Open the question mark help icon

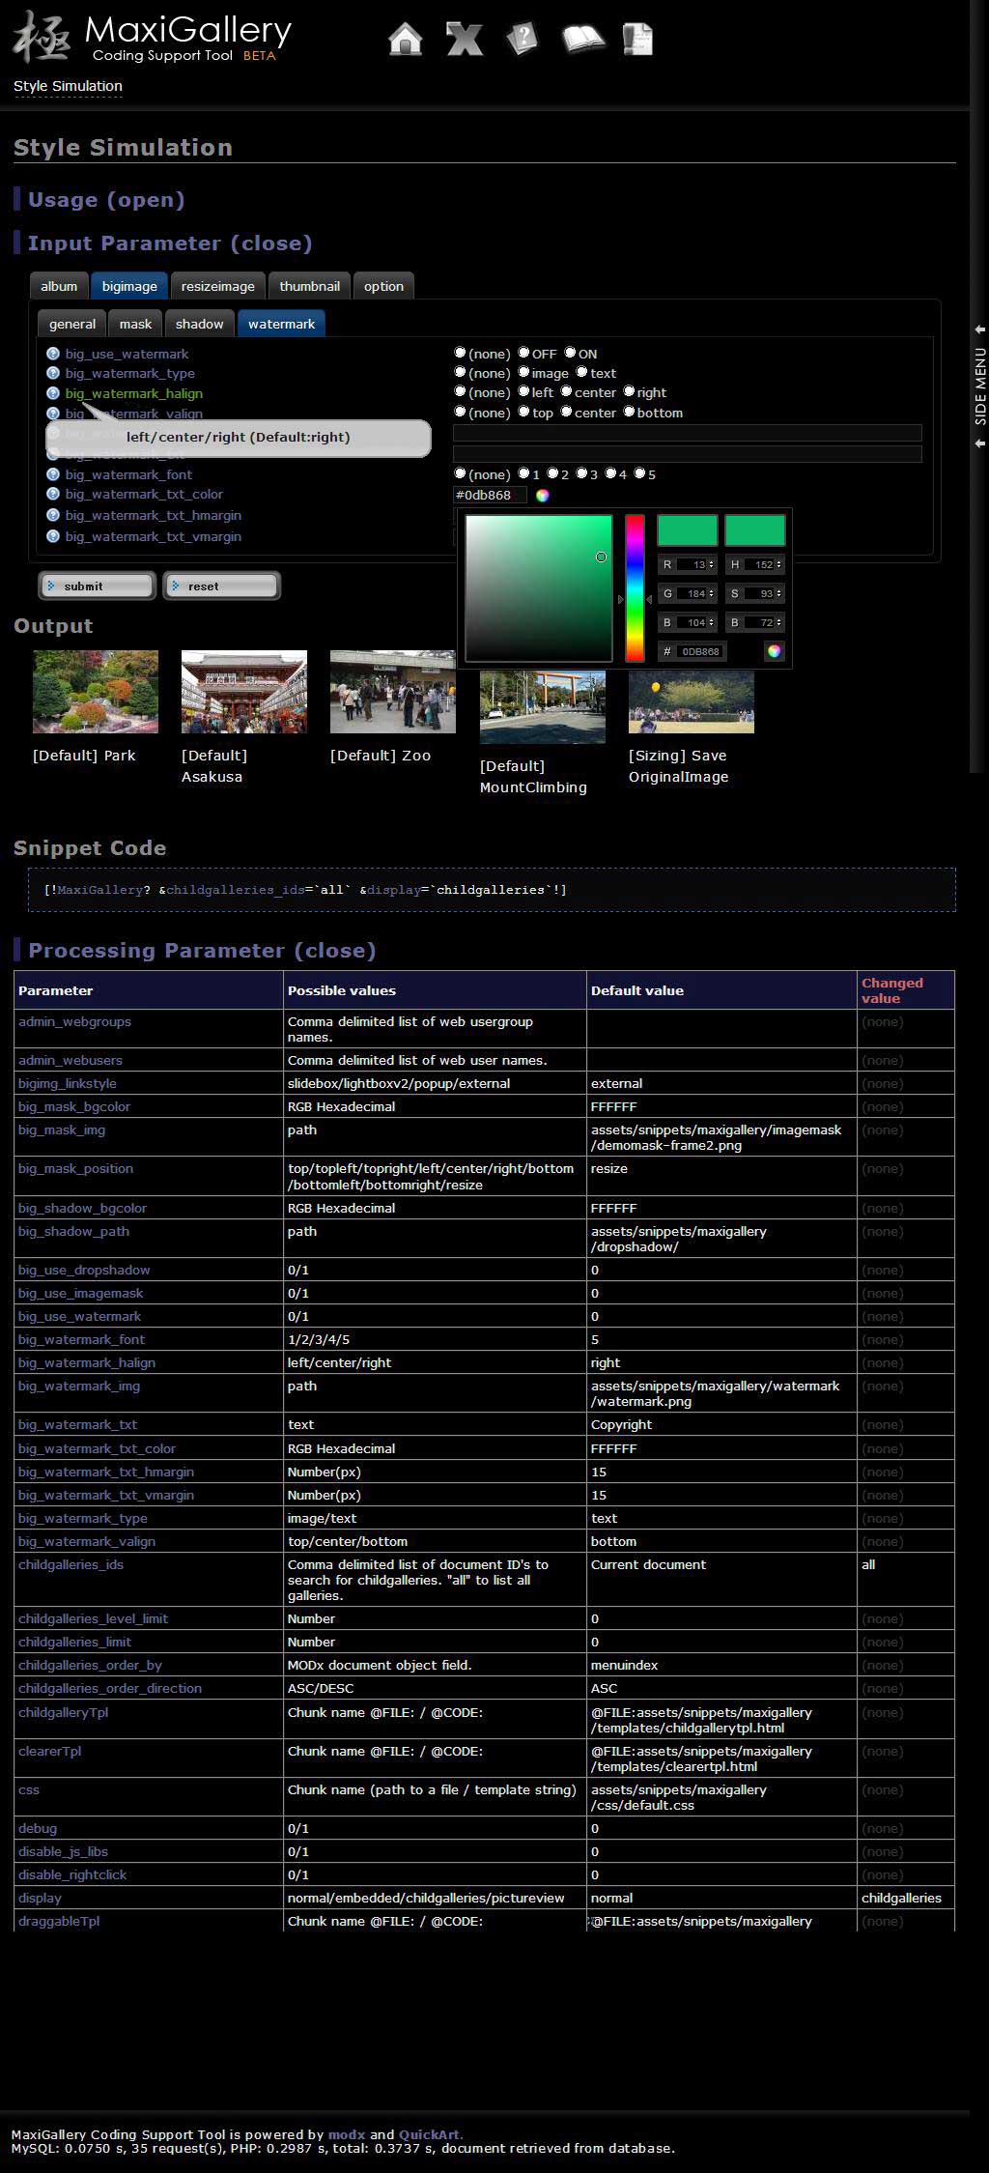coord(522,40)
